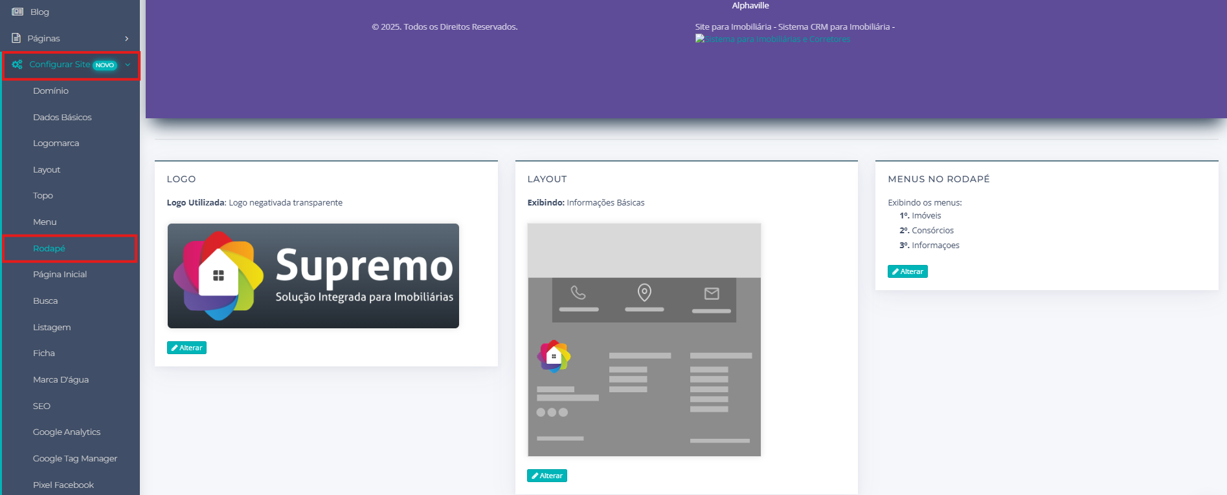Expand the Páginas submenu chevron
1227x495 pixels.
[127, 39]
